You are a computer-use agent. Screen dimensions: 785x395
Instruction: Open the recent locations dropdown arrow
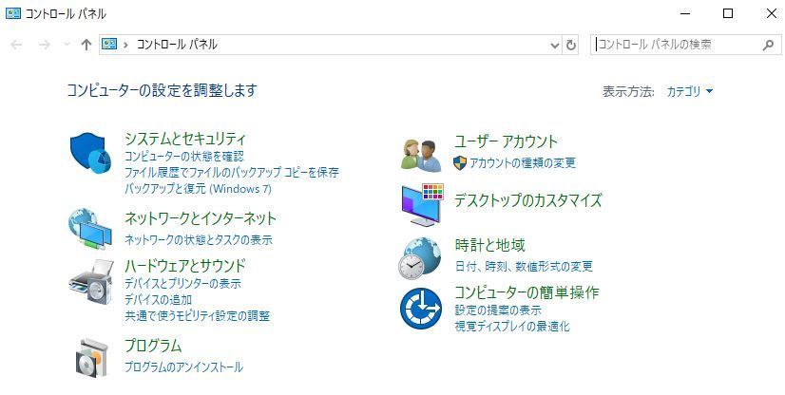(x=67, y=45)
